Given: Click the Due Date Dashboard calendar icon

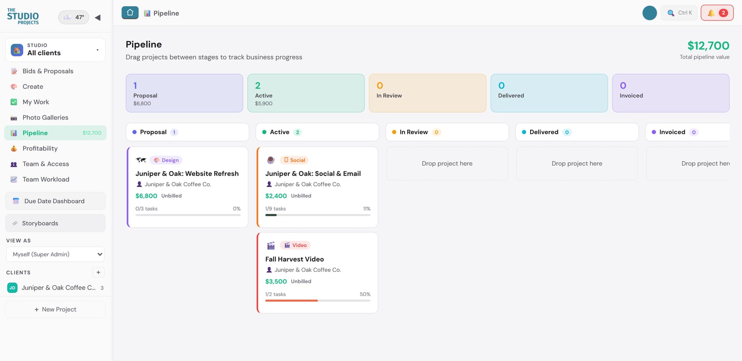Looking at the screenshot, I should [x=16, y=201].
